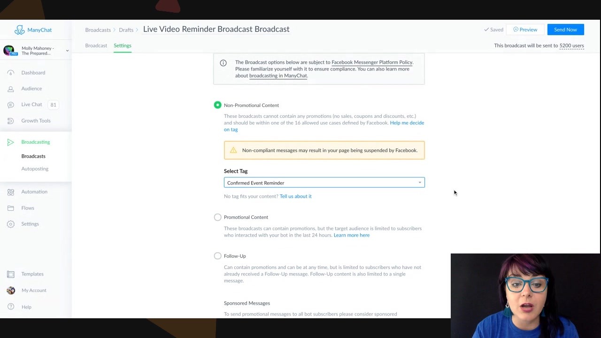601x338 pixels.
Task: Click the Flows folder icon
Action: click(10, 208)
